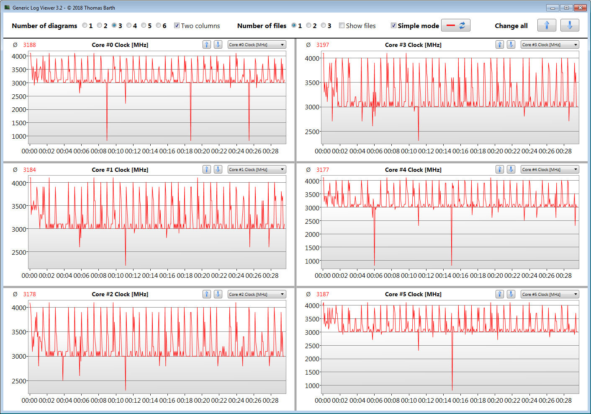The width and height of the screenshot is (591, 414).
Task: Click the down arrow for Core #1 Clock chart
Action: click(218, 169)
